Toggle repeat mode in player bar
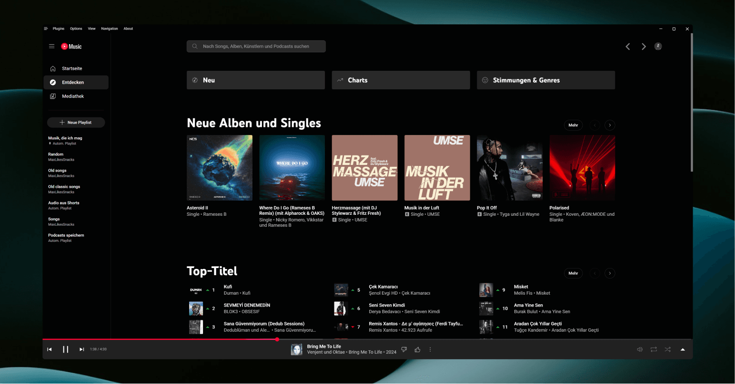The width and height of the screenshot is (735, 384). (654, 349)
